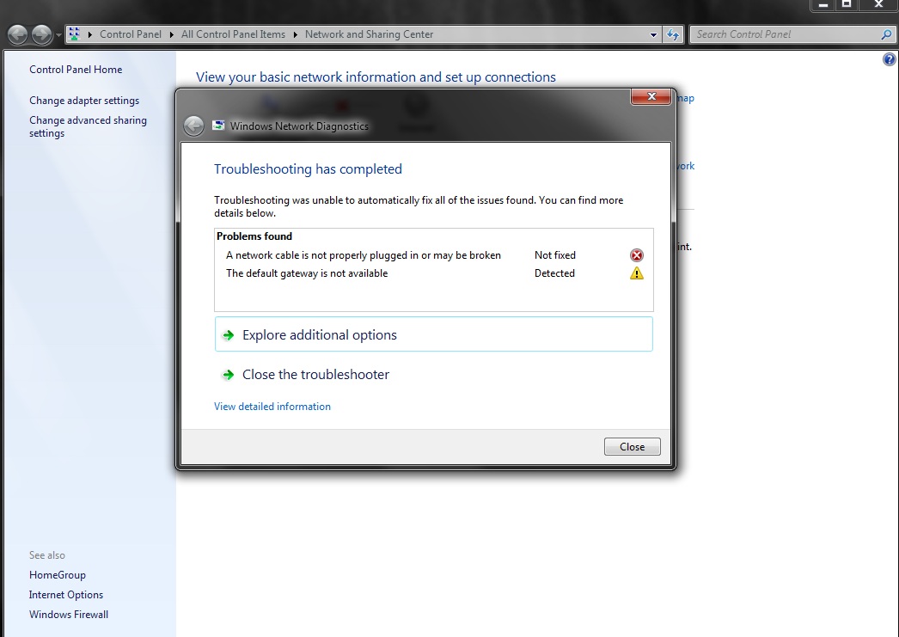899x637 pixels.
Task: Open recent pages dropdown beside navigation arrows
Action: click(58, 35)
